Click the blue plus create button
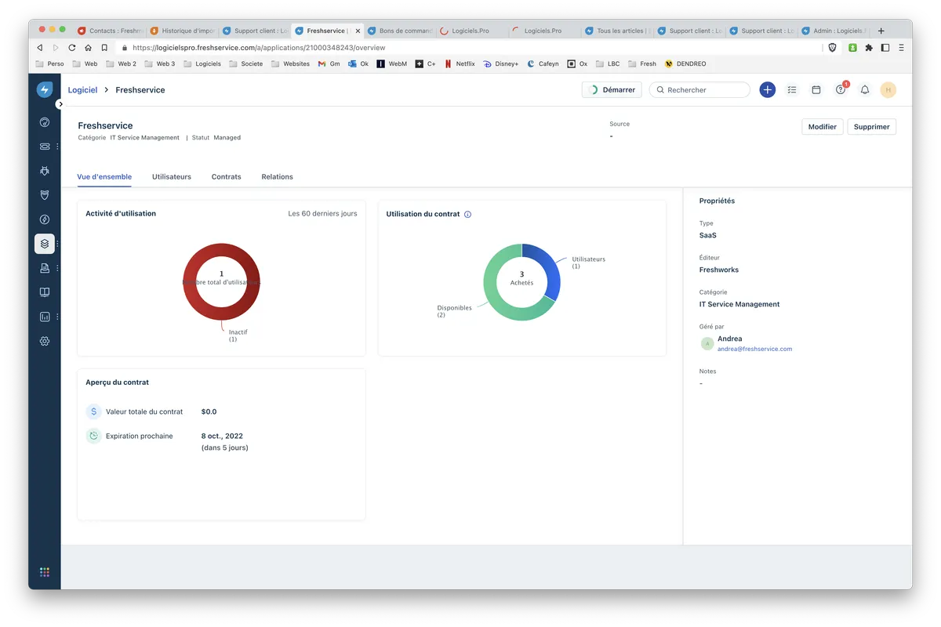941x627 pixels. 768,90
